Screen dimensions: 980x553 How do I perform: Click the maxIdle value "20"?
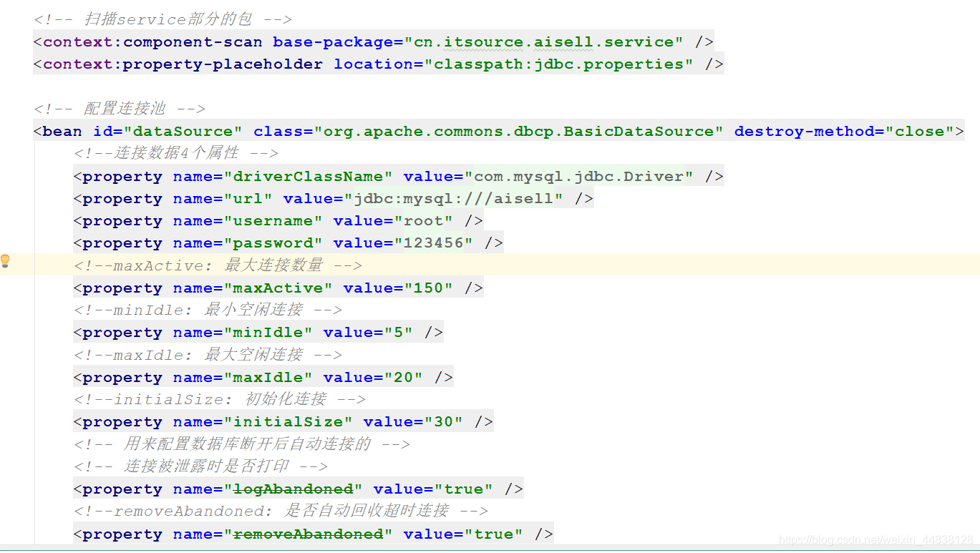(404, 378)
